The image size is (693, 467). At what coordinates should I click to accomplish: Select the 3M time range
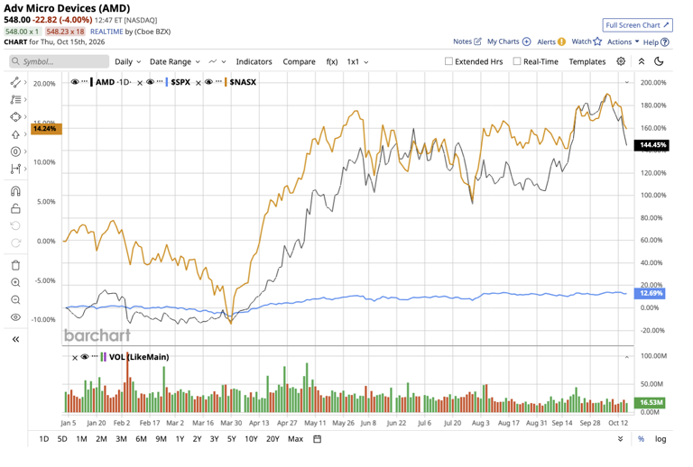click(x=121, y=439)
